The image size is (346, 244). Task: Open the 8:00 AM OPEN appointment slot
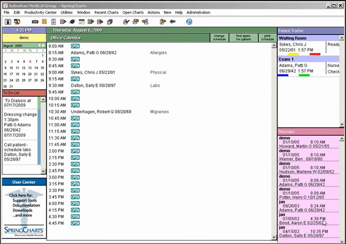tap(75, 46)
